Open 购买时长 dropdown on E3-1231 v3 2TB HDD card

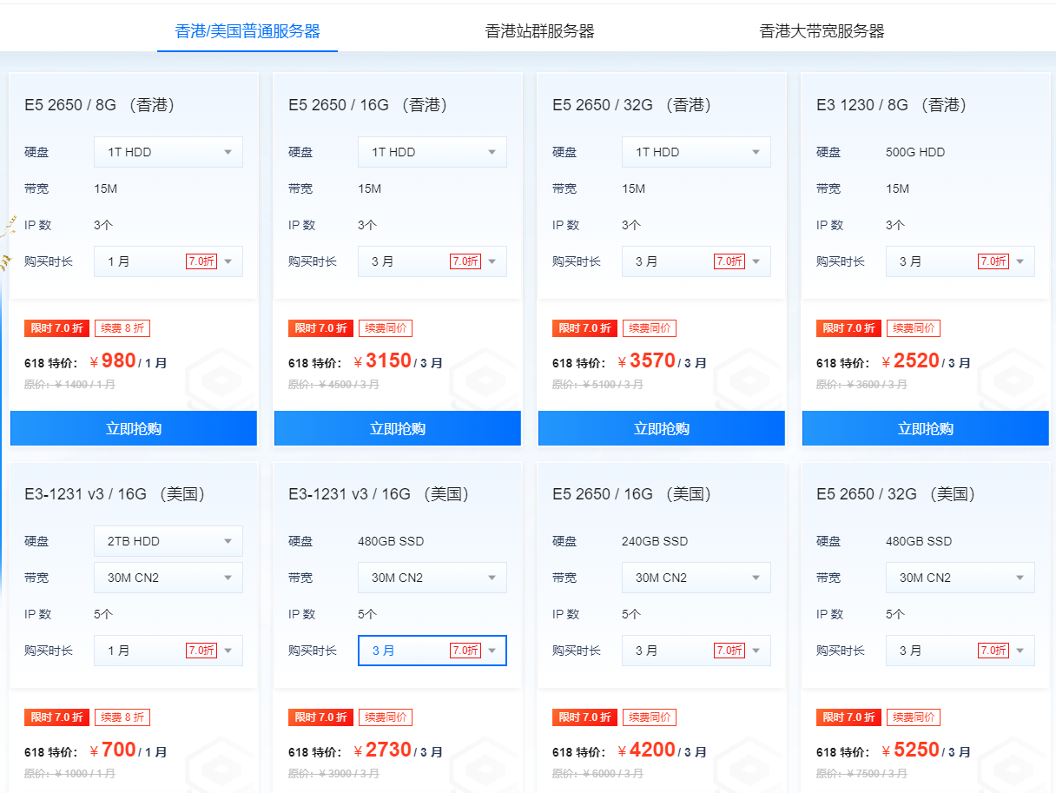pos(168,651)
